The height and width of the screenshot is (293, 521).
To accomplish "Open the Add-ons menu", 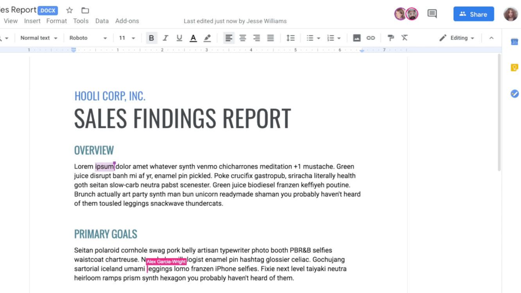I will [127, 21].
